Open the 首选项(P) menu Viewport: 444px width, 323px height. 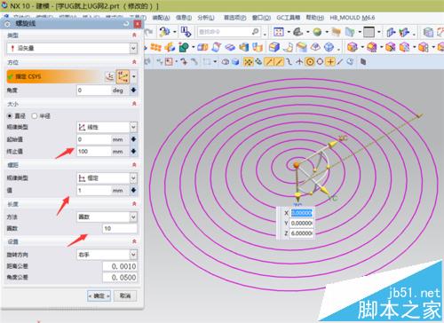(234, 18)
